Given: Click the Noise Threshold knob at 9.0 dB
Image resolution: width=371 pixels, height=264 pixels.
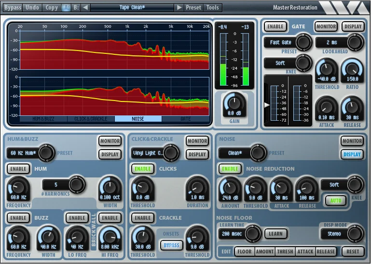Looking at the screenshot, I should (256, 188).
